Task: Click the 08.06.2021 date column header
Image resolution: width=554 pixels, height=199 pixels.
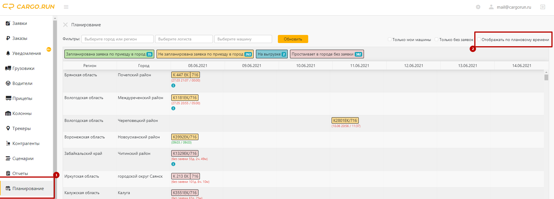Action: click(198, 66)
